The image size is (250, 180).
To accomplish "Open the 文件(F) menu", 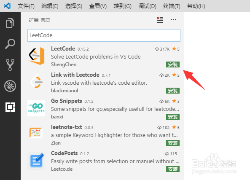I will [x=26, y=6].
